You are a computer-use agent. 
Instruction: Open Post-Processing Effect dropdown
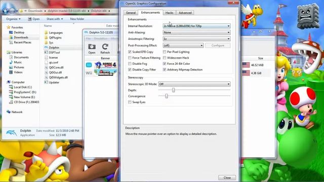point(183,45)
